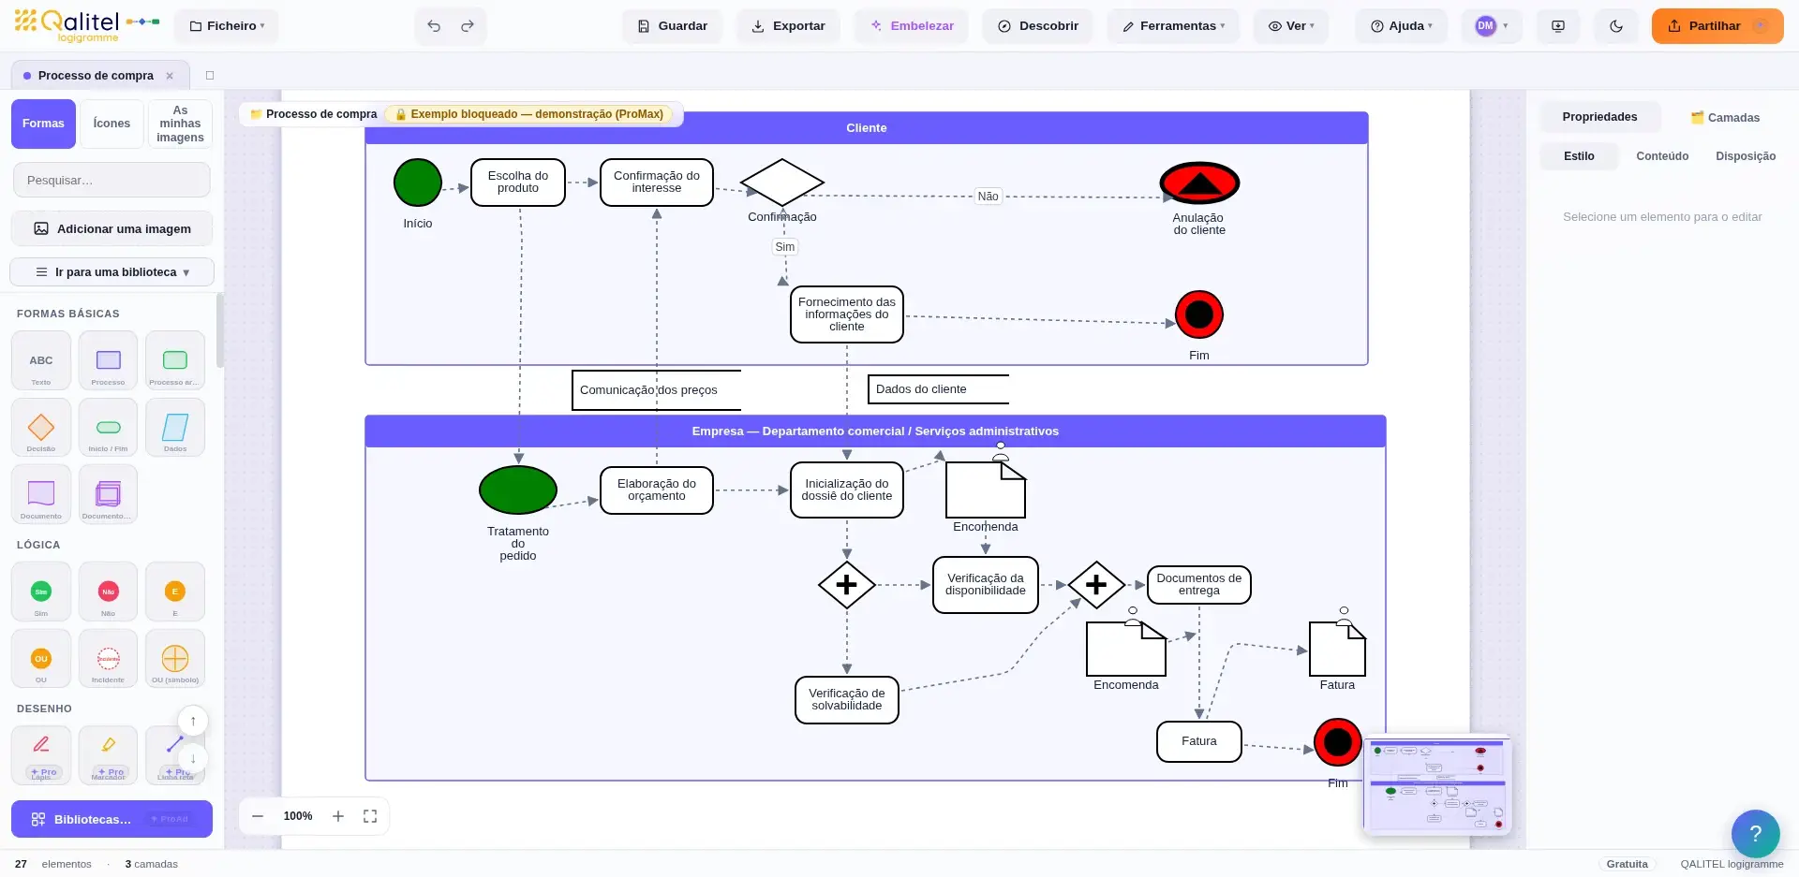Click the zoom out minus button
Image resolution: width=1799 pixels, height=877 pixels.
(x=258, y=816)
